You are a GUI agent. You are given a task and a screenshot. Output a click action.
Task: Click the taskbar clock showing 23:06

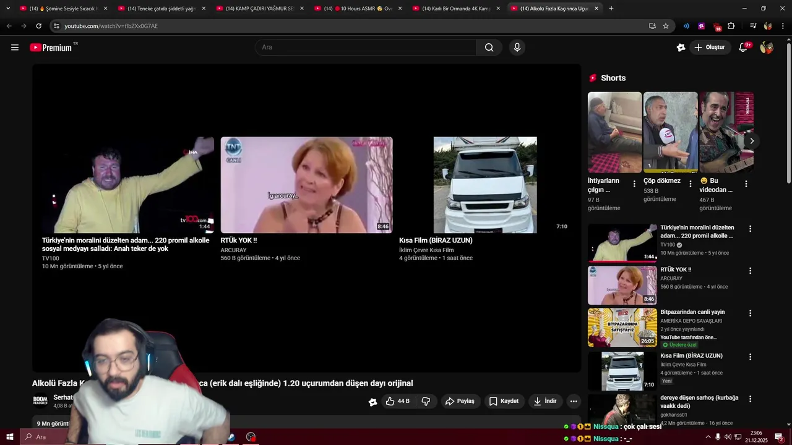pos(756,437)
